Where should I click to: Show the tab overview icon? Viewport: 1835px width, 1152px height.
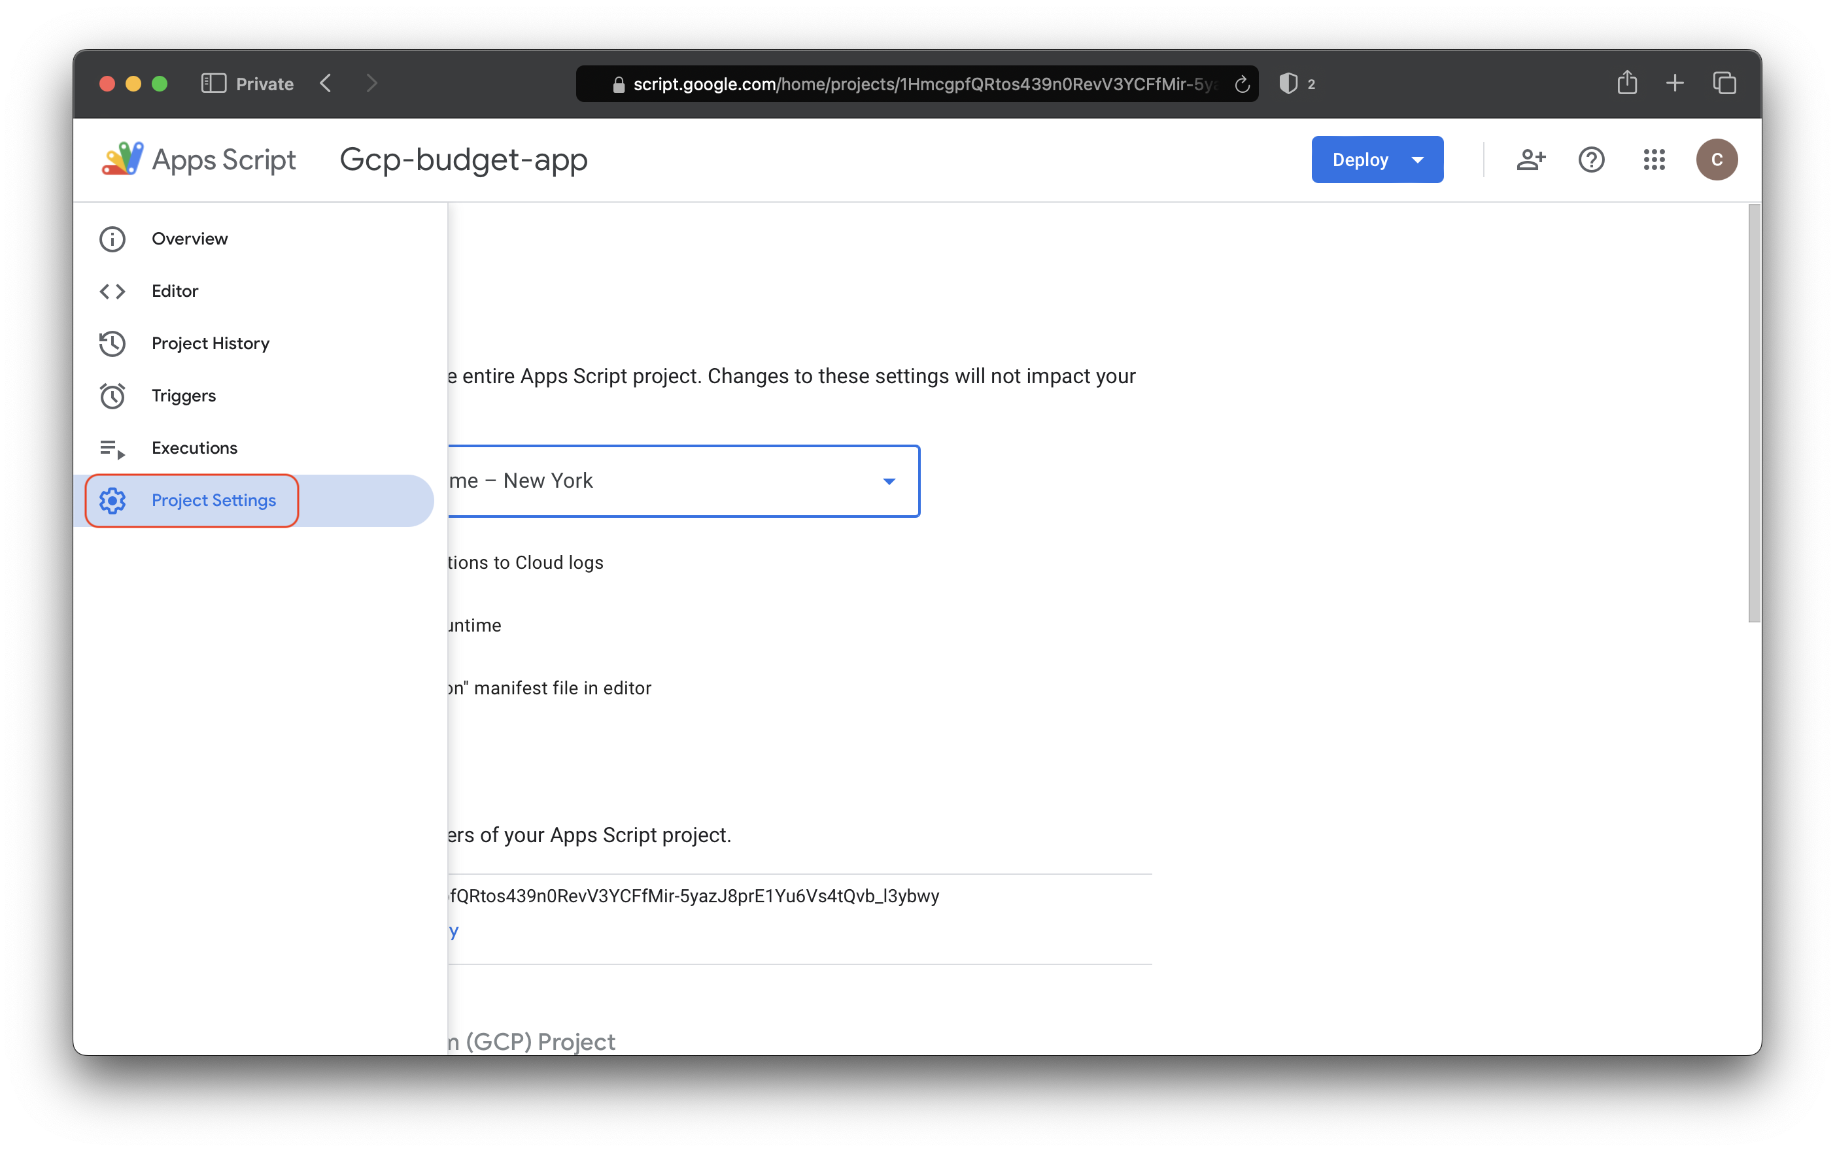[x=1724, y=83]
